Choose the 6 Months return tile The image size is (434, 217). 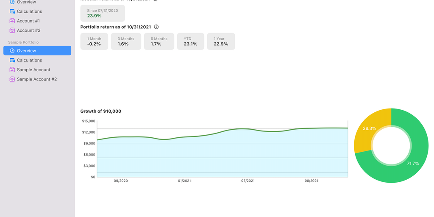click(159, 42)
